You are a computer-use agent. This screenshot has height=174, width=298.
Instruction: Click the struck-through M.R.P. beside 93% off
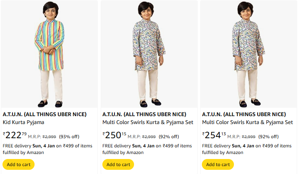[48, 137]
